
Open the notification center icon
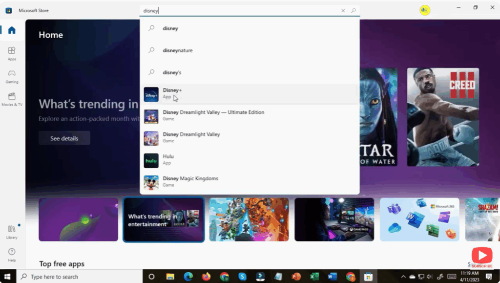(x=489, y=277)
